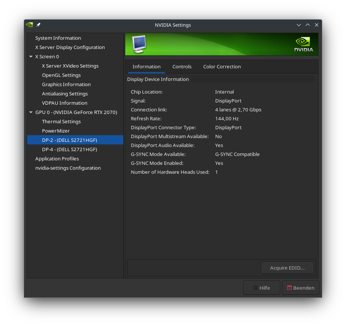Screen dimensions: 346x326
Task: Select DP-2 DELL S2721HGF display
Action: pos(75,140)
